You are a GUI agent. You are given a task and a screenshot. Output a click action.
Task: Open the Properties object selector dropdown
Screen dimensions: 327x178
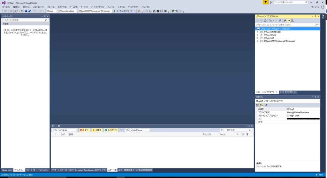319,101
